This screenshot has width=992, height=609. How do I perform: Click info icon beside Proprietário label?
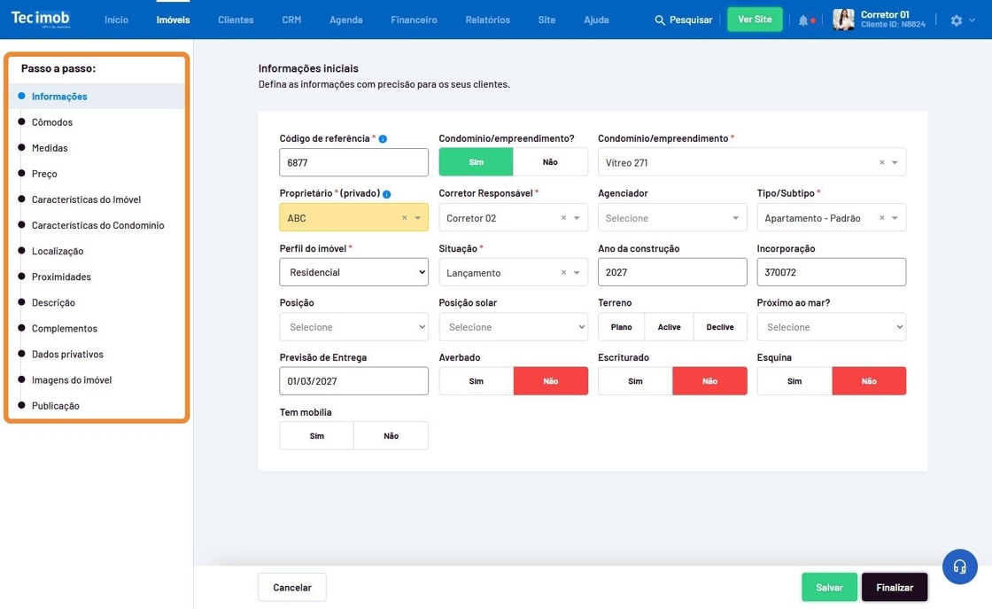click(387, 194)
